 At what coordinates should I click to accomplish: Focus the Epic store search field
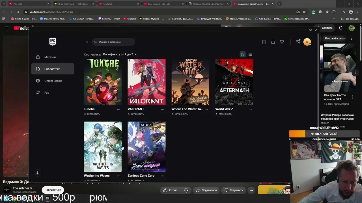[x=113, y=42]
